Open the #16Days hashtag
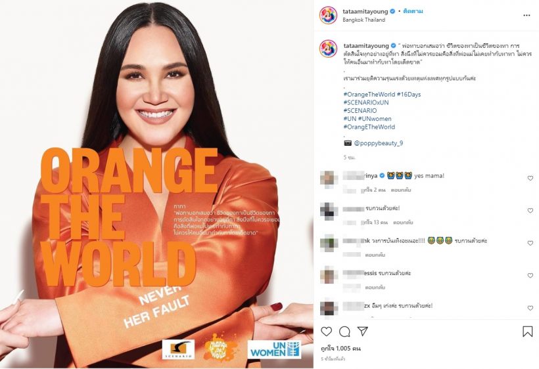Screen dimensions: 539x369 coord(409,94)
